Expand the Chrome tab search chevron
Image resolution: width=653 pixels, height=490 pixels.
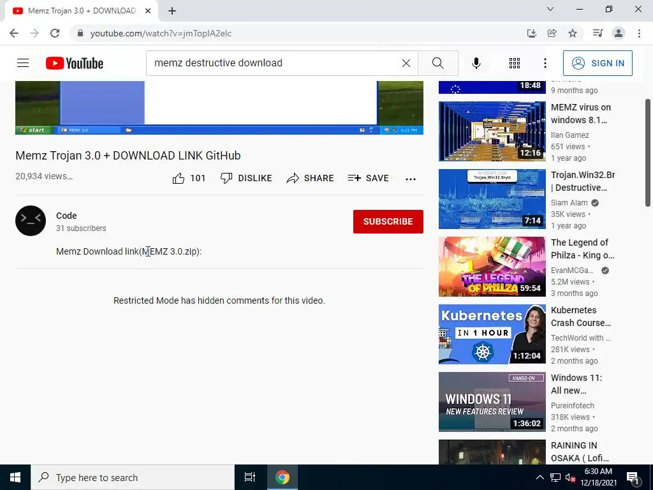tap(550, 9)
